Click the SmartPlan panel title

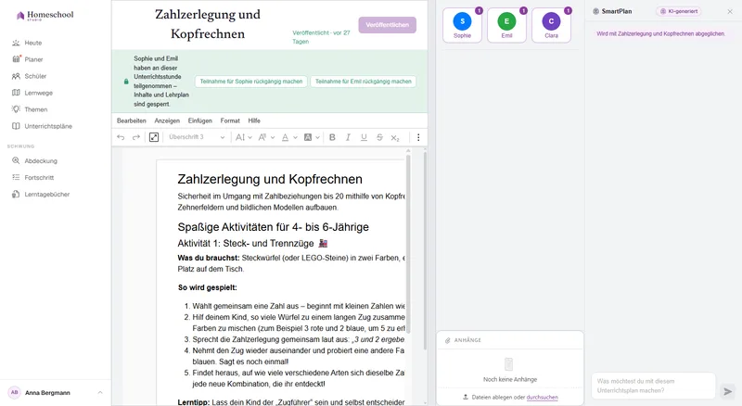617,11
